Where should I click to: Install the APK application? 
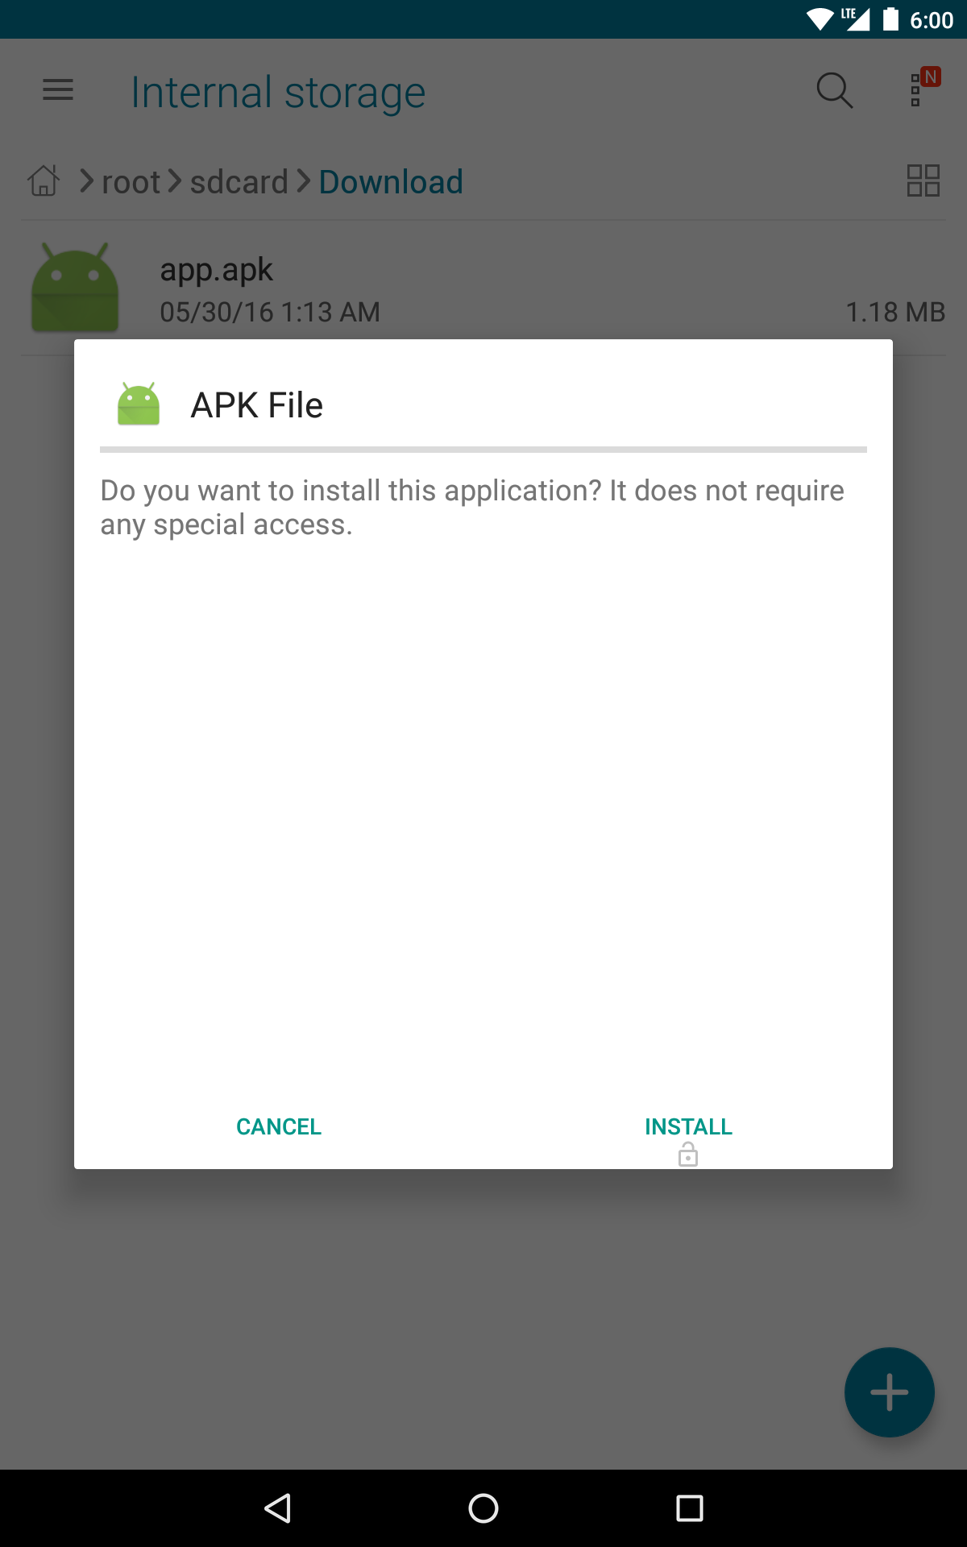(688, 1126)
